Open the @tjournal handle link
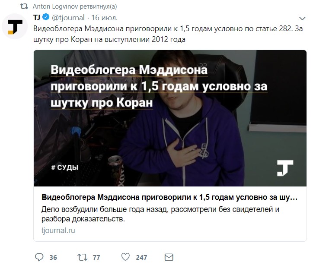This screenshot has width=313, height=265. pos(68,18)
